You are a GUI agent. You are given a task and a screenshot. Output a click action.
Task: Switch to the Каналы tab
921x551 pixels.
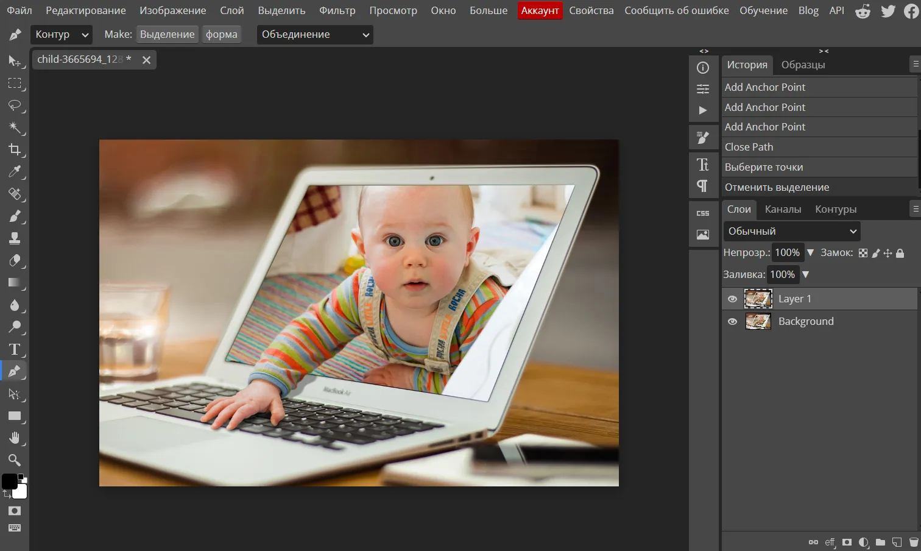point(783,209)
